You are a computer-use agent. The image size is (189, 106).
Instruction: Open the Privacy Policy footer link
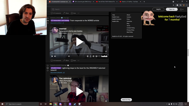click(x=130, y=30)
